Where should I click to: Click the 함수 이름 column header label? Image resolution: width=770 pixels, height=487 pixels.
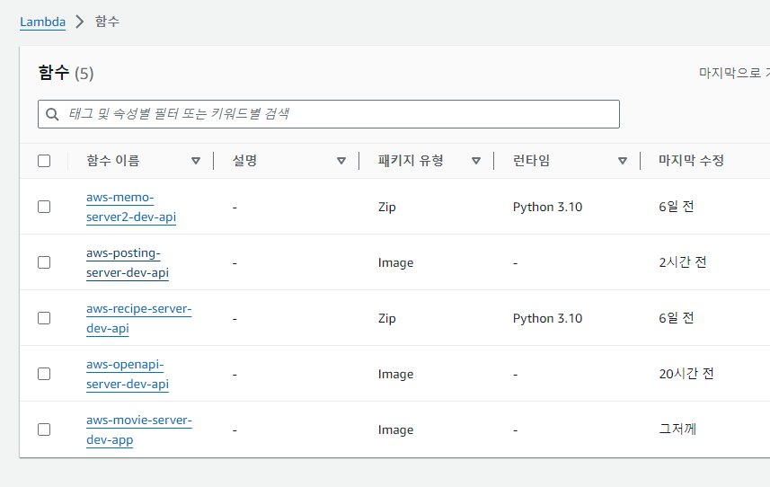point(113,161)
